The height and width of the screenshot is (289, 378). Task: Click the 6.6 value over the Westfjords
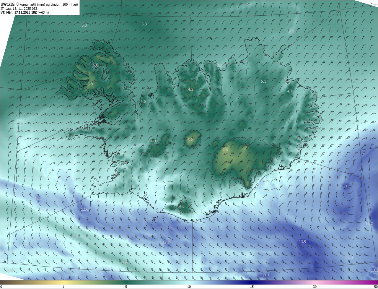95,65
